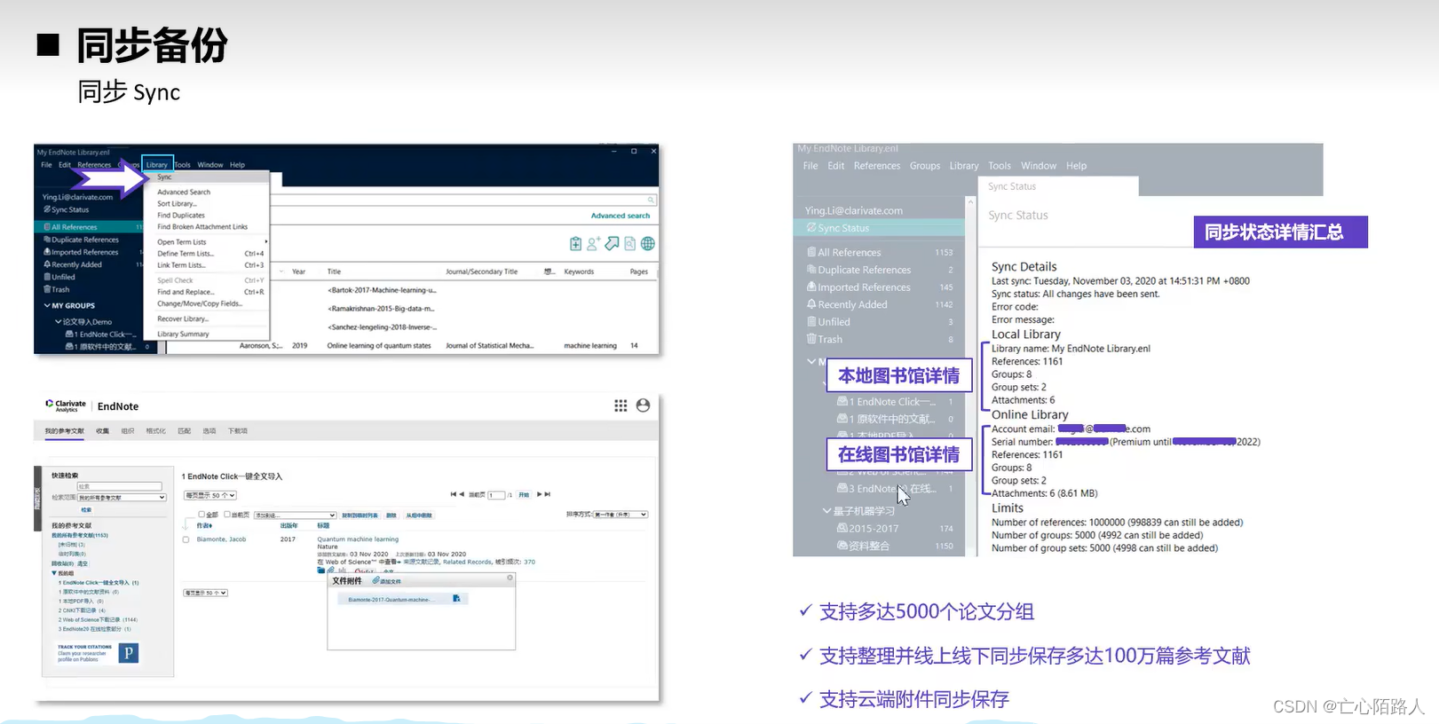Screen dimensions: 1439x724
Task: Click the 开始 page go button
Action: tap(524, 495)
